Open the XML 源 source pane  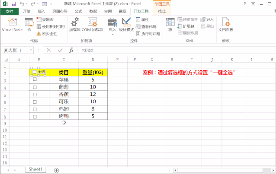(x=170, y=24)
